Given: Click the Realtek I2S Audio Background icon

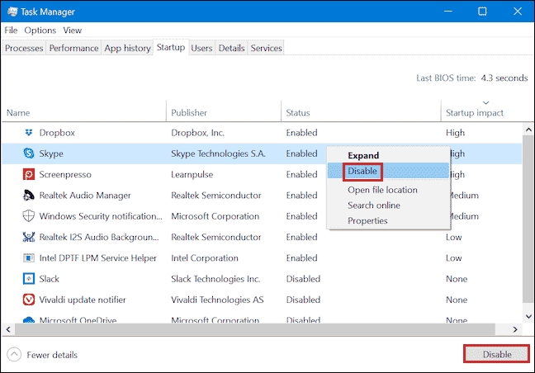Looking at the screenshot, I should pyautogui.click(x=29, y=237).
